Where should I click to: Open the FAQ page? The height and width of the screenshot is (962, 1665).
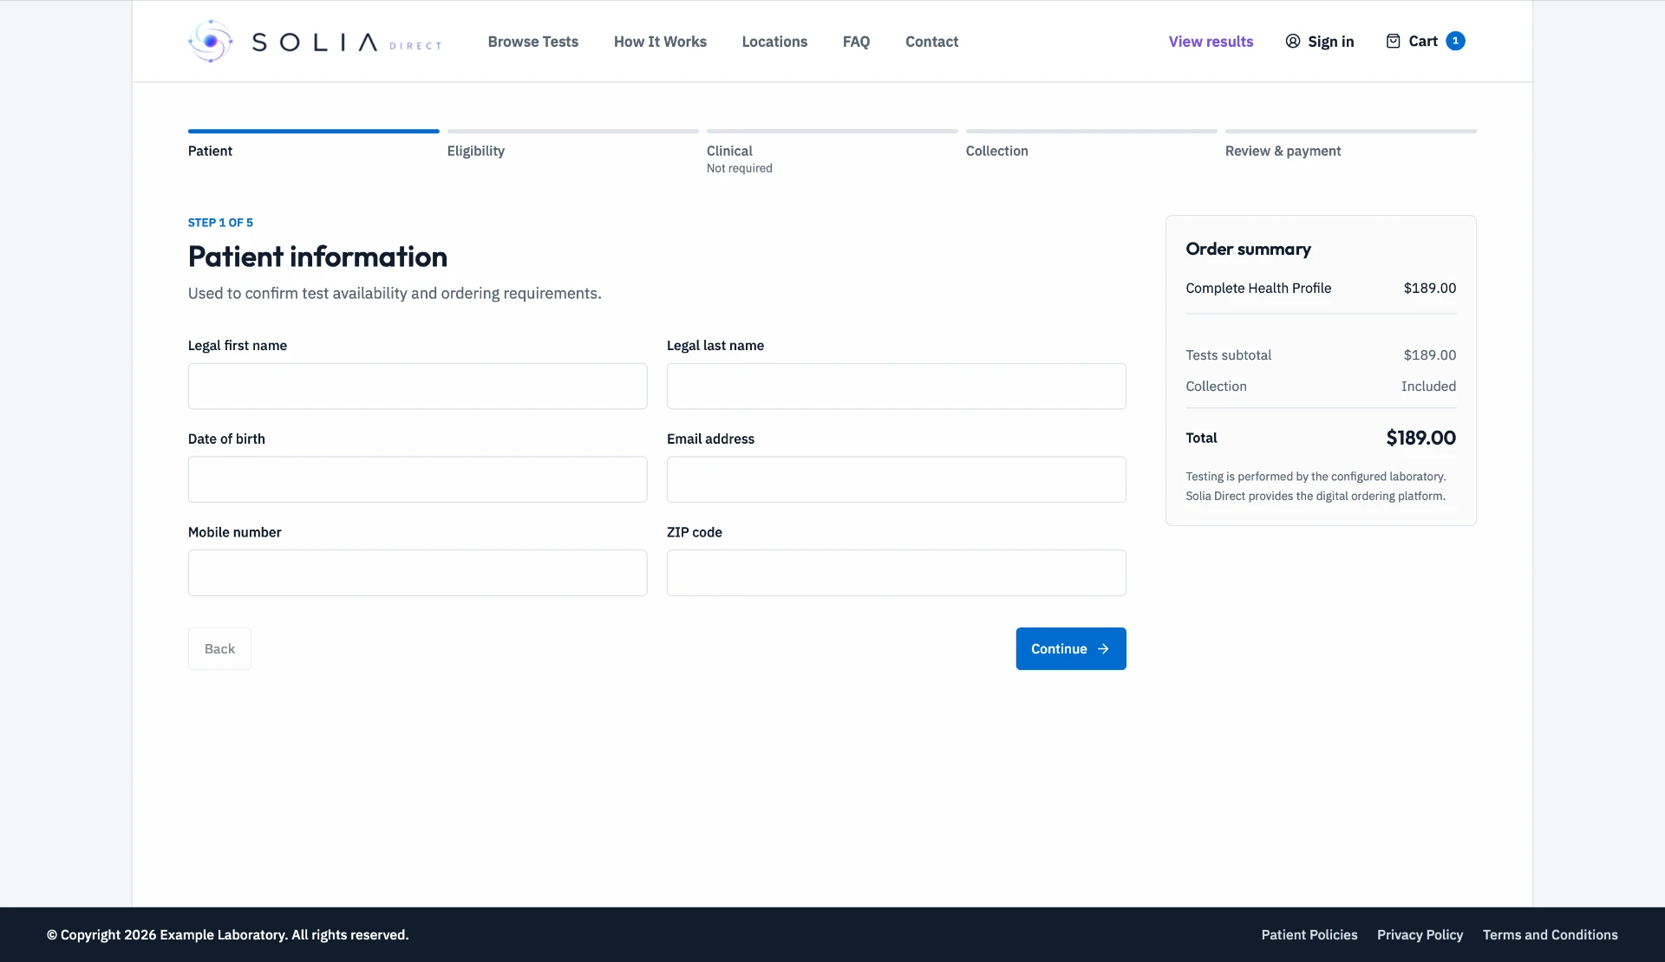click(x=856, y=42)
